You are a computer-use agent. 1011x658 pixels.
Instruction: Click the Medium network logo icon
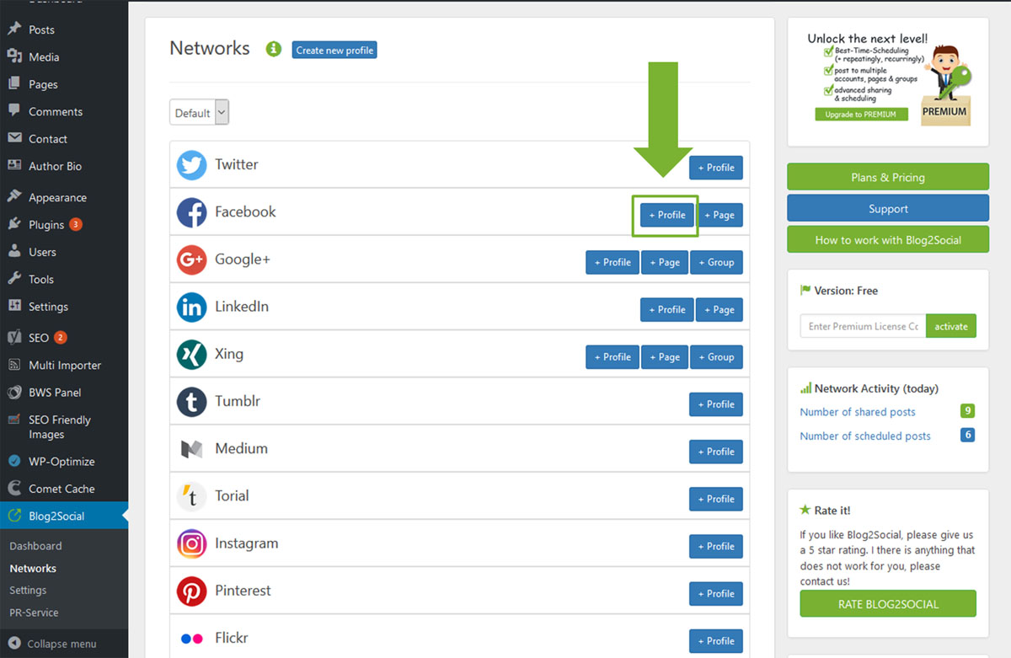(192, 449)
